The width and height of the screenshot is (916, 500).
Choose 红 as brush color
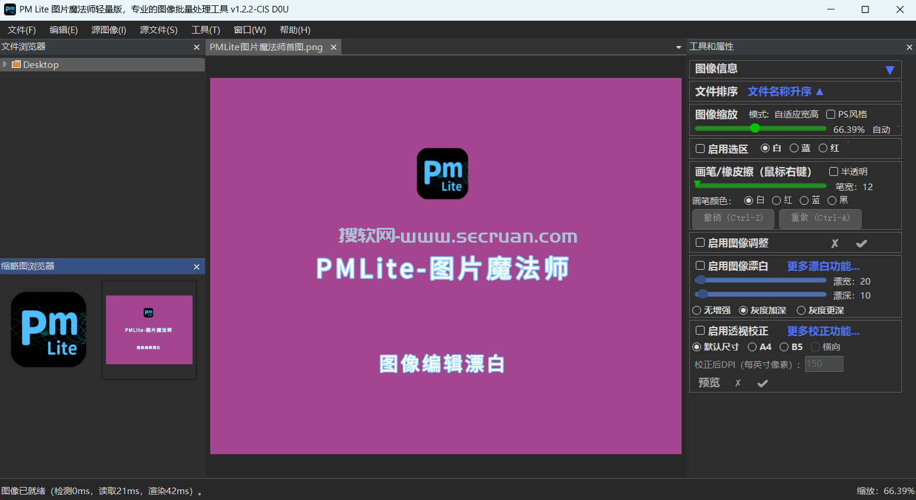[777, 201]
